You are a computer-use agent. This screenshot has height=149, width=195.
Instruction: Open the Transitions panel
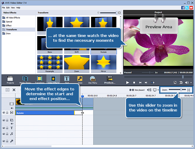click(x=40, y=80)
